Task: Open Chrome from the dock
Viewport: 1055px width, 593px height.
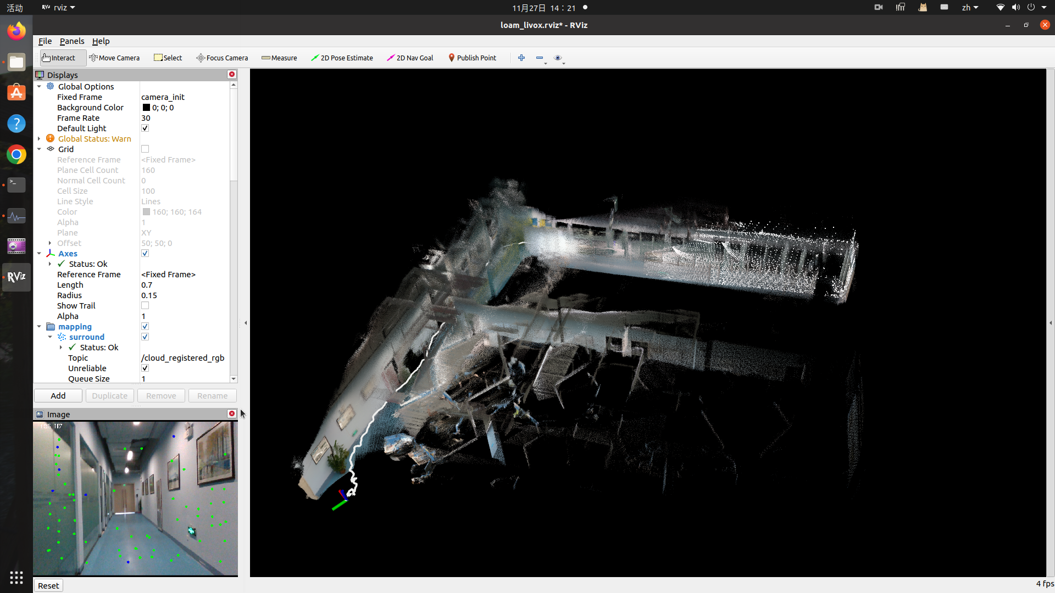Action: point(16,154)
